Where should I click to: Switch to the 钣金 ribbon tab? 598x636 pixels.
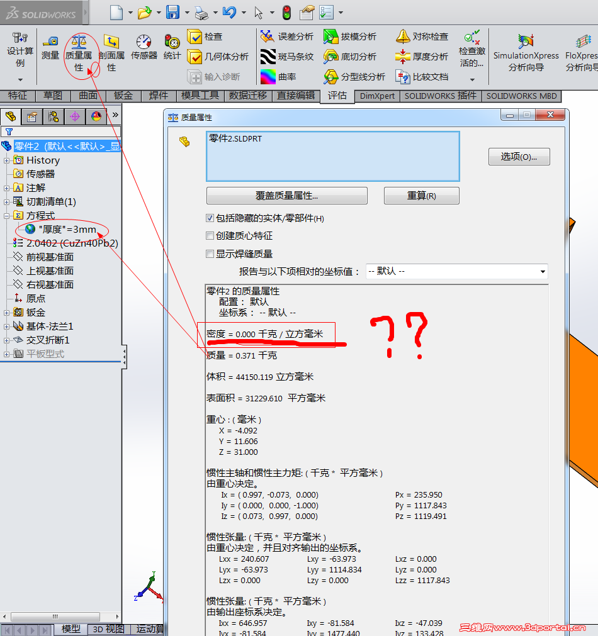(x=123, y=96)
